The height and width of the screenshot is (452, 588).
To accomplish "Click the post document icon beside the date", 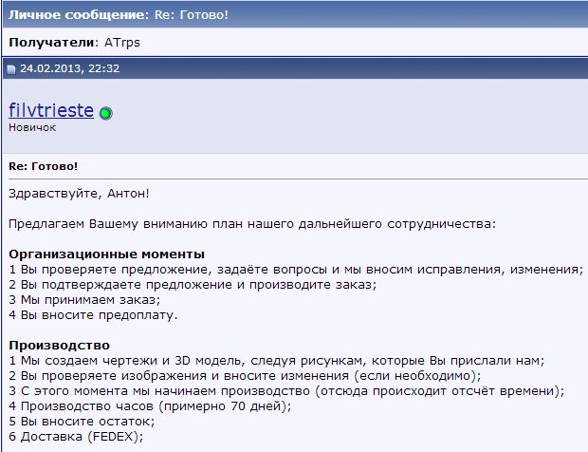I will point(11,69).
